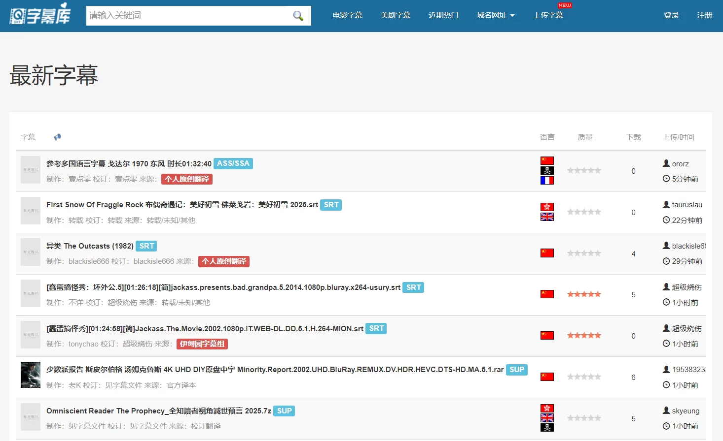Click star rating on 异类 The Outcasts row
The height and width of the screenshot is (441, 723).
point(584,253)
